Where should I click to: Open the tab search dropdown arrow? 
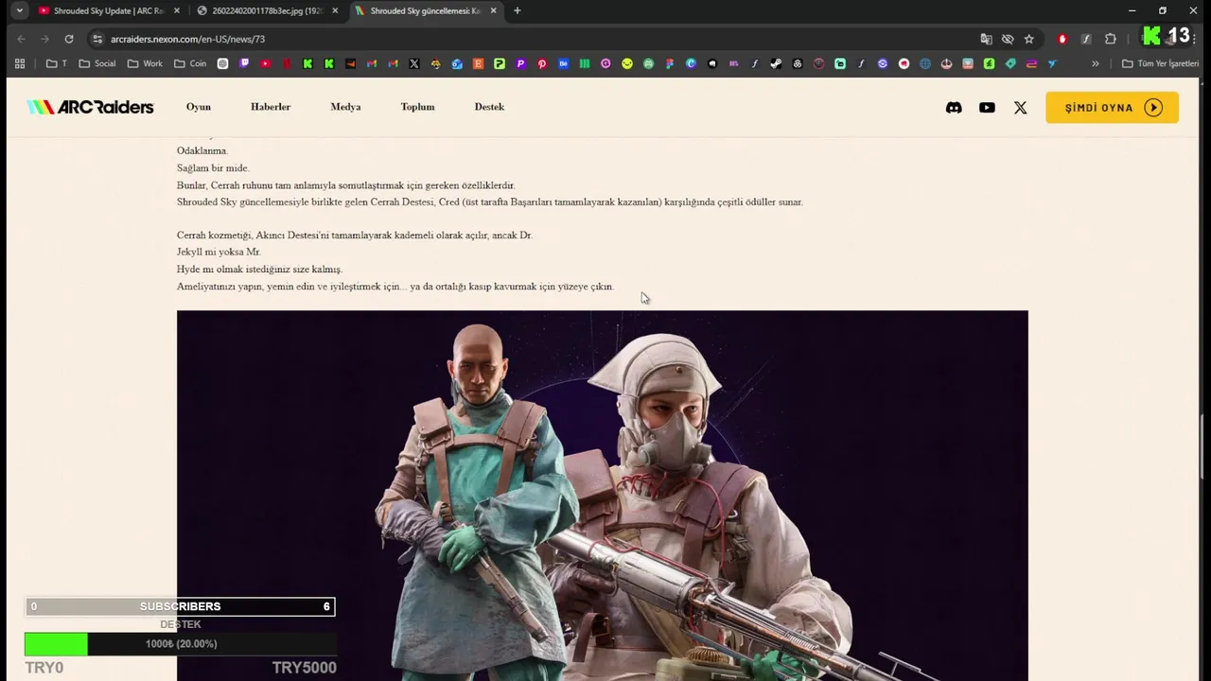point(19,10)
